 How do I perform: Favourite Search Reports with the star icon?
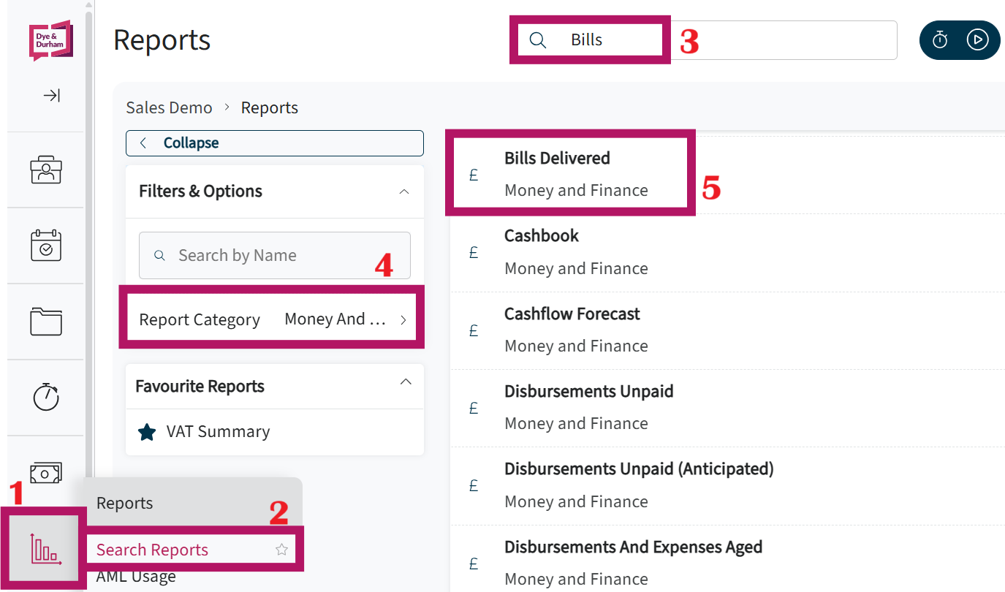pyautogui.click(x=281, y=550)
